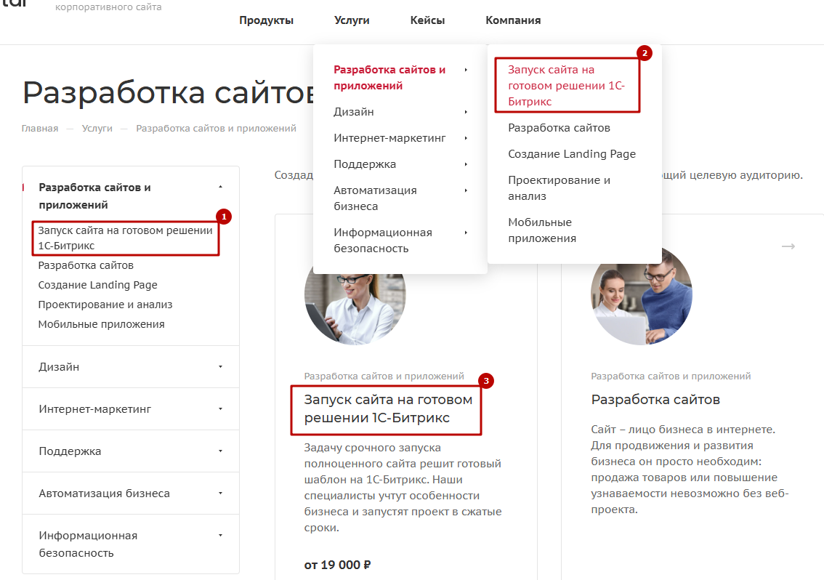Open sidebar link Создание Landing Page
The height and width of the screenshot is (580, 824).
(98, 285)
